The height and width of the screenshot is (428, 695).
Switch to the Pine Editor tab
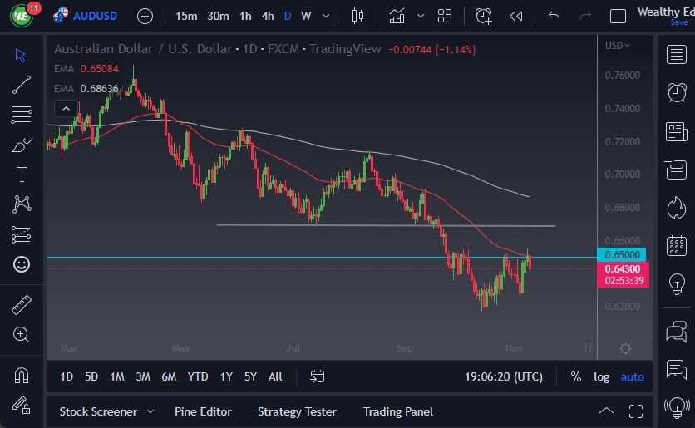click(203, 411)
